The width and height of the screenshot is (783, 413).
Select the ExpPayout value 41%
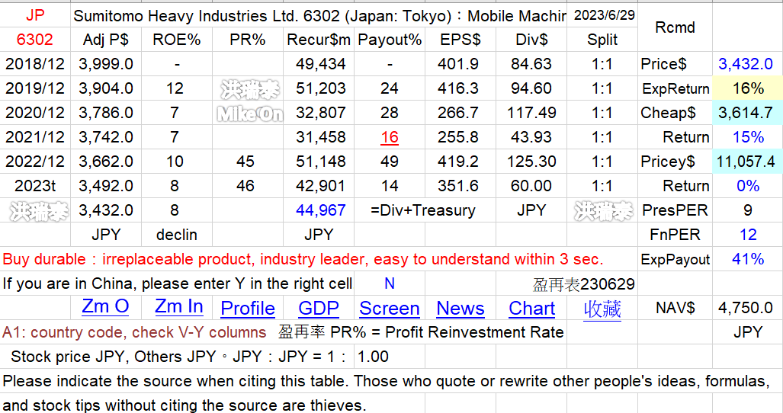pyautogui.click(x=747, y=259)
